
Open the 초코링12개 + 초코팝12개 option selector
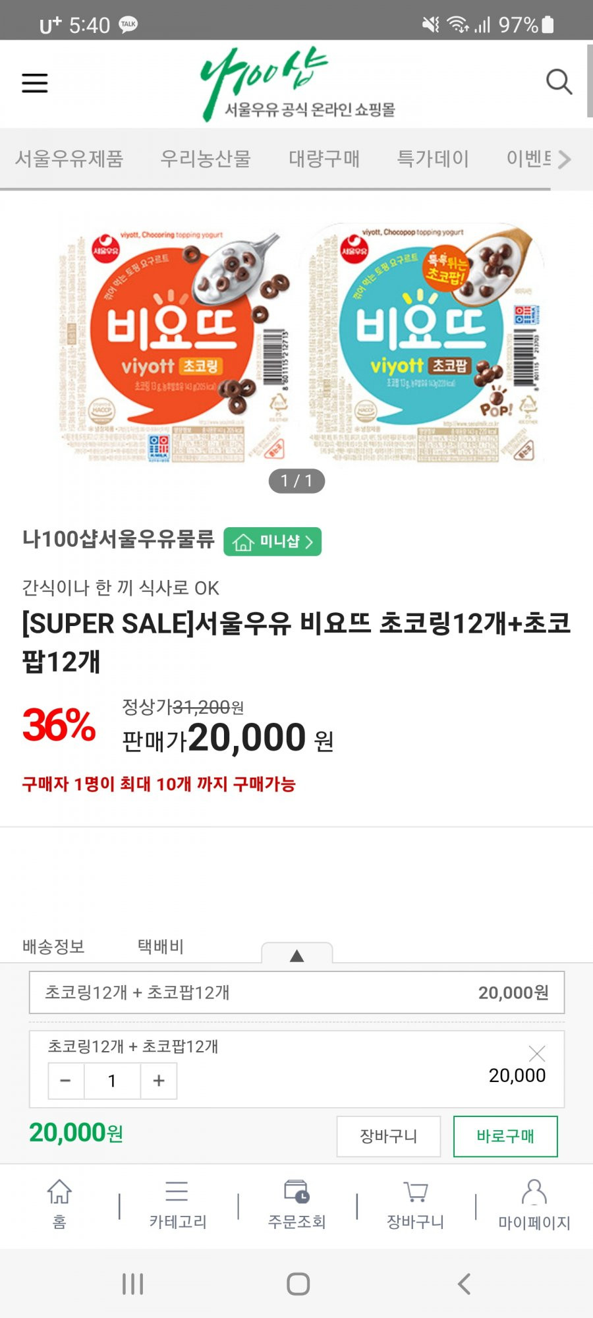296,992
